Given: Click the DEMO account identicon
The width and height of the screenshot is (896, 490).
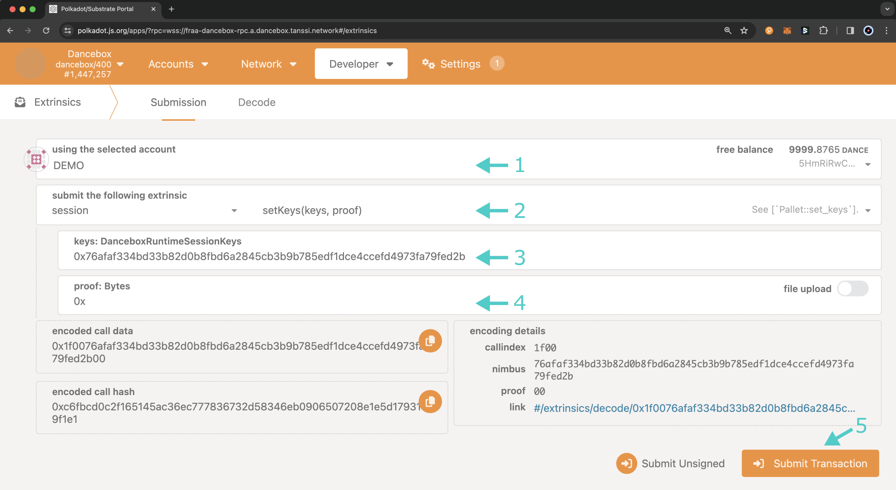Looking at the screenshot, I should coord(36,159).
